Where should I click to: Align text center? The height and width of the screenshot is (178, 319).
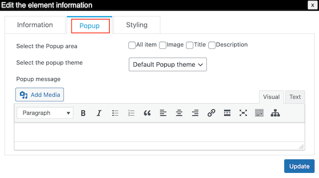179,113
